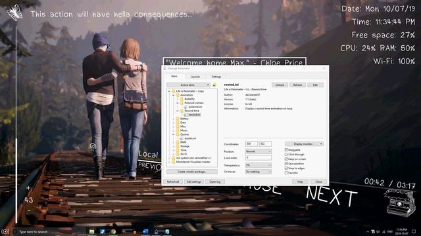Viewport: 421px width, 236px height.
Task: Click the Refresh all button
Action: click(172, 182)
